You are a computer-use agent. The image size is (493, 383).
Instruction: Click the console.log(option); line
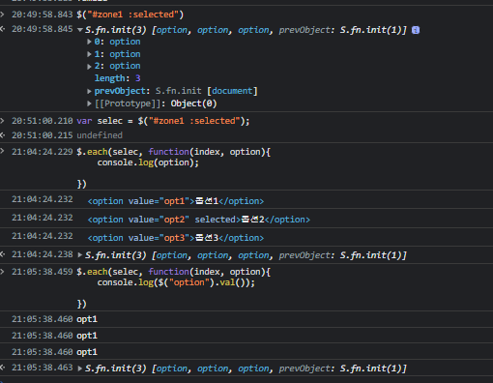[x=148, y=162]
